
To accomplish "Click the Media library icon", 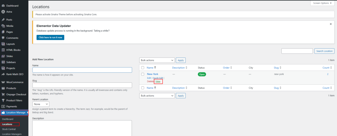I will (3, 26).
